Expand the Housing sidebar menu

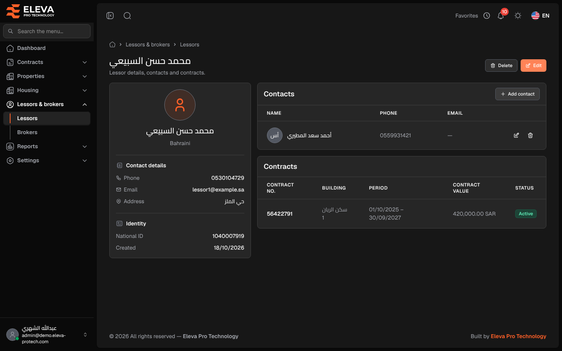[x=47, y=90]
